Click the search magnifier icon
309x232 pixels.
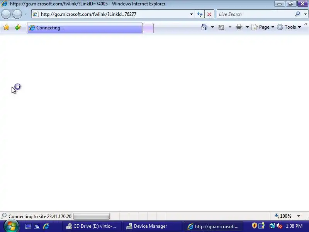(297, 14)
